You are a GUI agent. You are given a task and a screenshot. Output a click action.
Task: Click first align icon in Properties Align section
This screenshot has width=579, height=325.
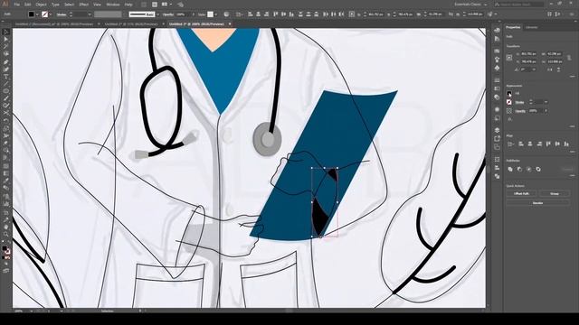click(511, 144)
